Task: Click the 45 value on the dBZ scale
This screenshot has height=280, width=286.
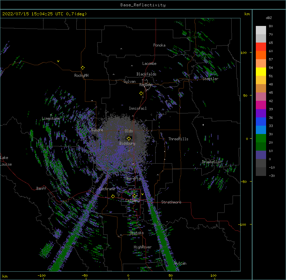Action: point(271,93)
